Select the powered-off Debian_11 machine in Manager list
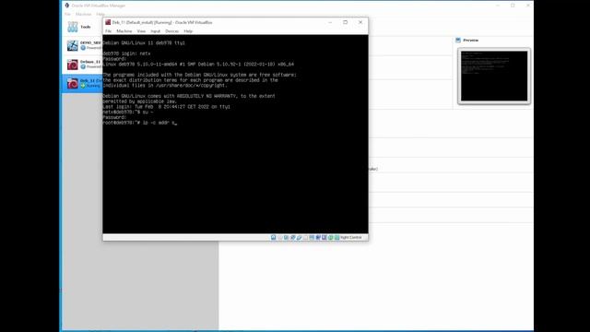This screenshot has width=590, height=332. pos(83,65)
